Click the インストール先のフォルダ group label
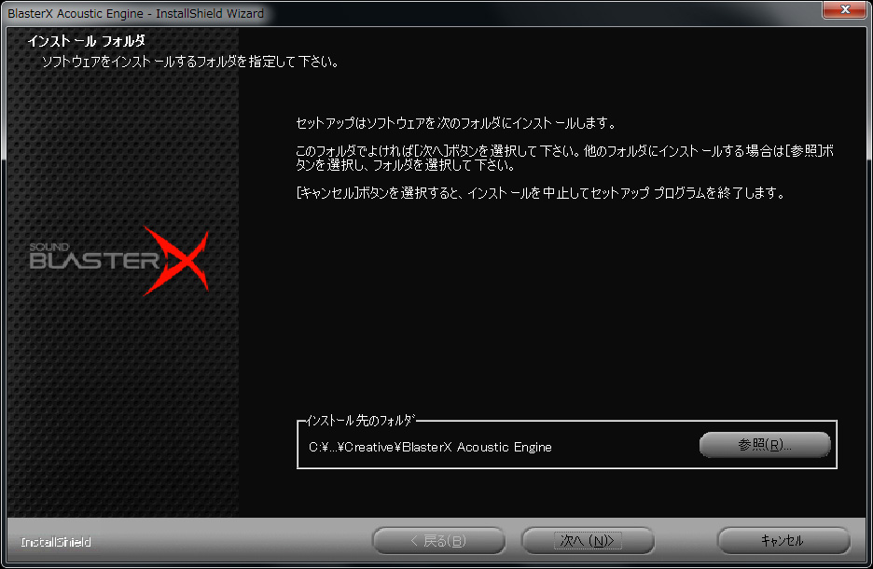Image resolution: width=873 pixels, height=569 pixels. pos(361,421)
